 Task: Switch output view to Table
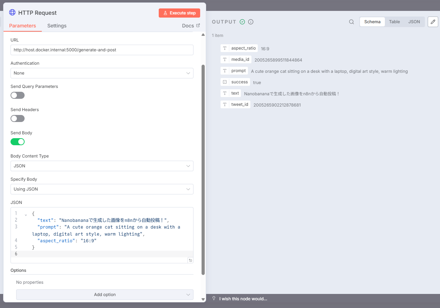(x=394, y=22)
